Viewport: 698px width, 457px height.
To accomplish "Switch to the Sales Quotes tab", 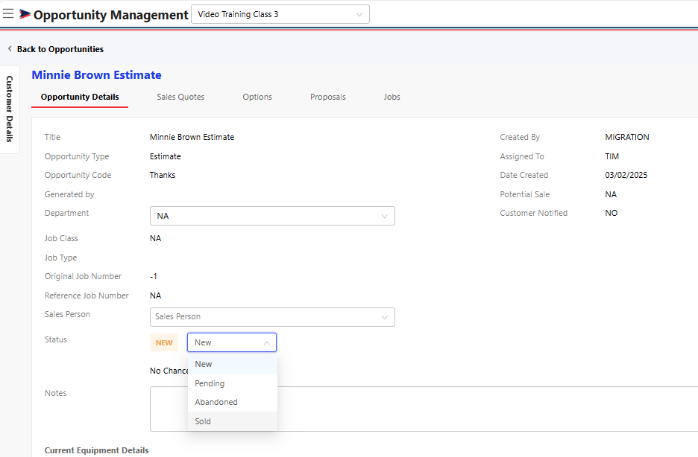I will pos(180,97).
